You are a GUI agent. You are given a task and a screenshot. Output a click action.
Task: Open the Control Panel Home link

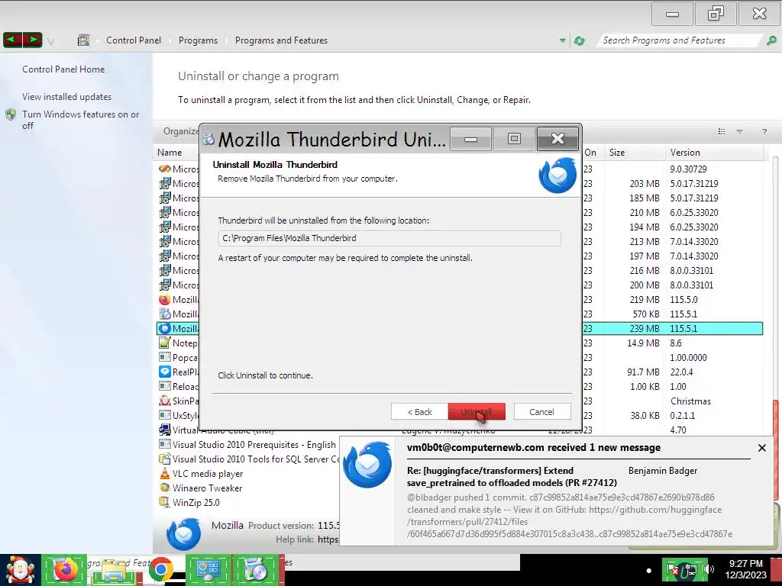pos(63,69)
